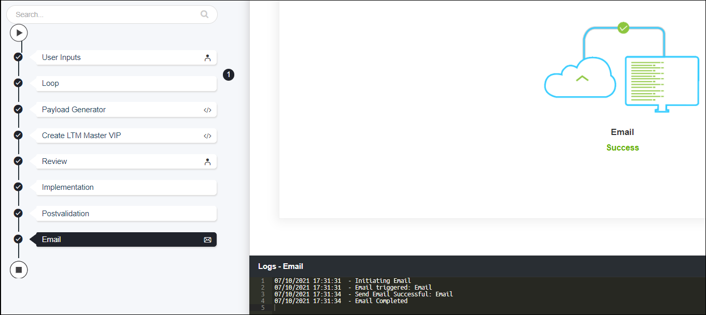Click the play start node of the workflow
Screen dimensions: 706x315
[x=19, y=33]
